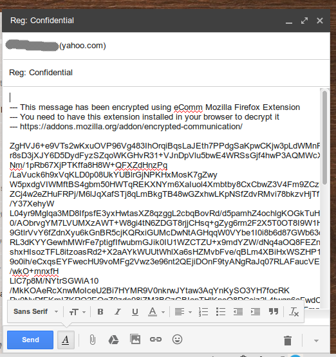Insert a numbered list
336x357 pixels.
(203, 312)
